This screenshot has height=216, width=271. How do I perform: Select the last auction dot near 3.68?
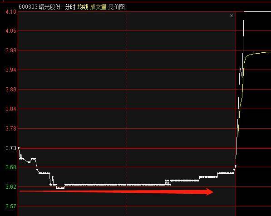coord(236,166)
